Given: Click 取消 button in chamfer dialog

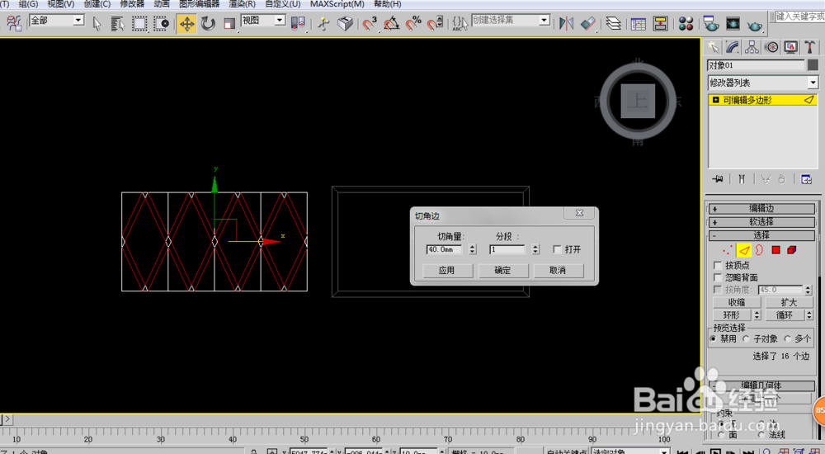Looking at the screenshot, I should 558,270.
